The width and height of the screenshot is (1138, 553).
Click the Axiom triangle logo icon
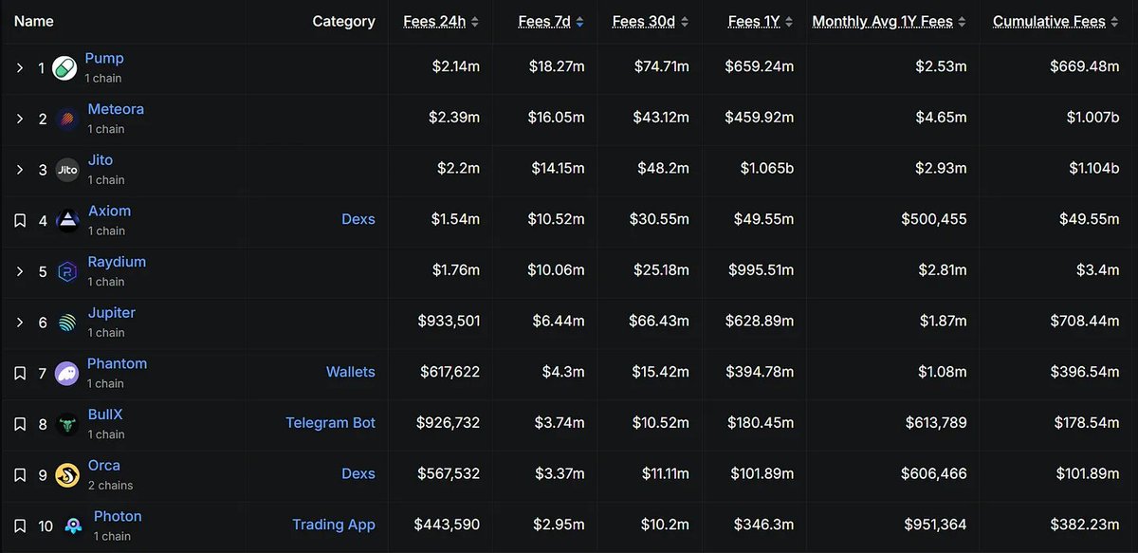click(67, 221)
